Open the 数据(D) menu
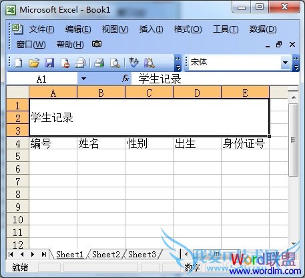This screenshot has width=305, height=278. 263,29
